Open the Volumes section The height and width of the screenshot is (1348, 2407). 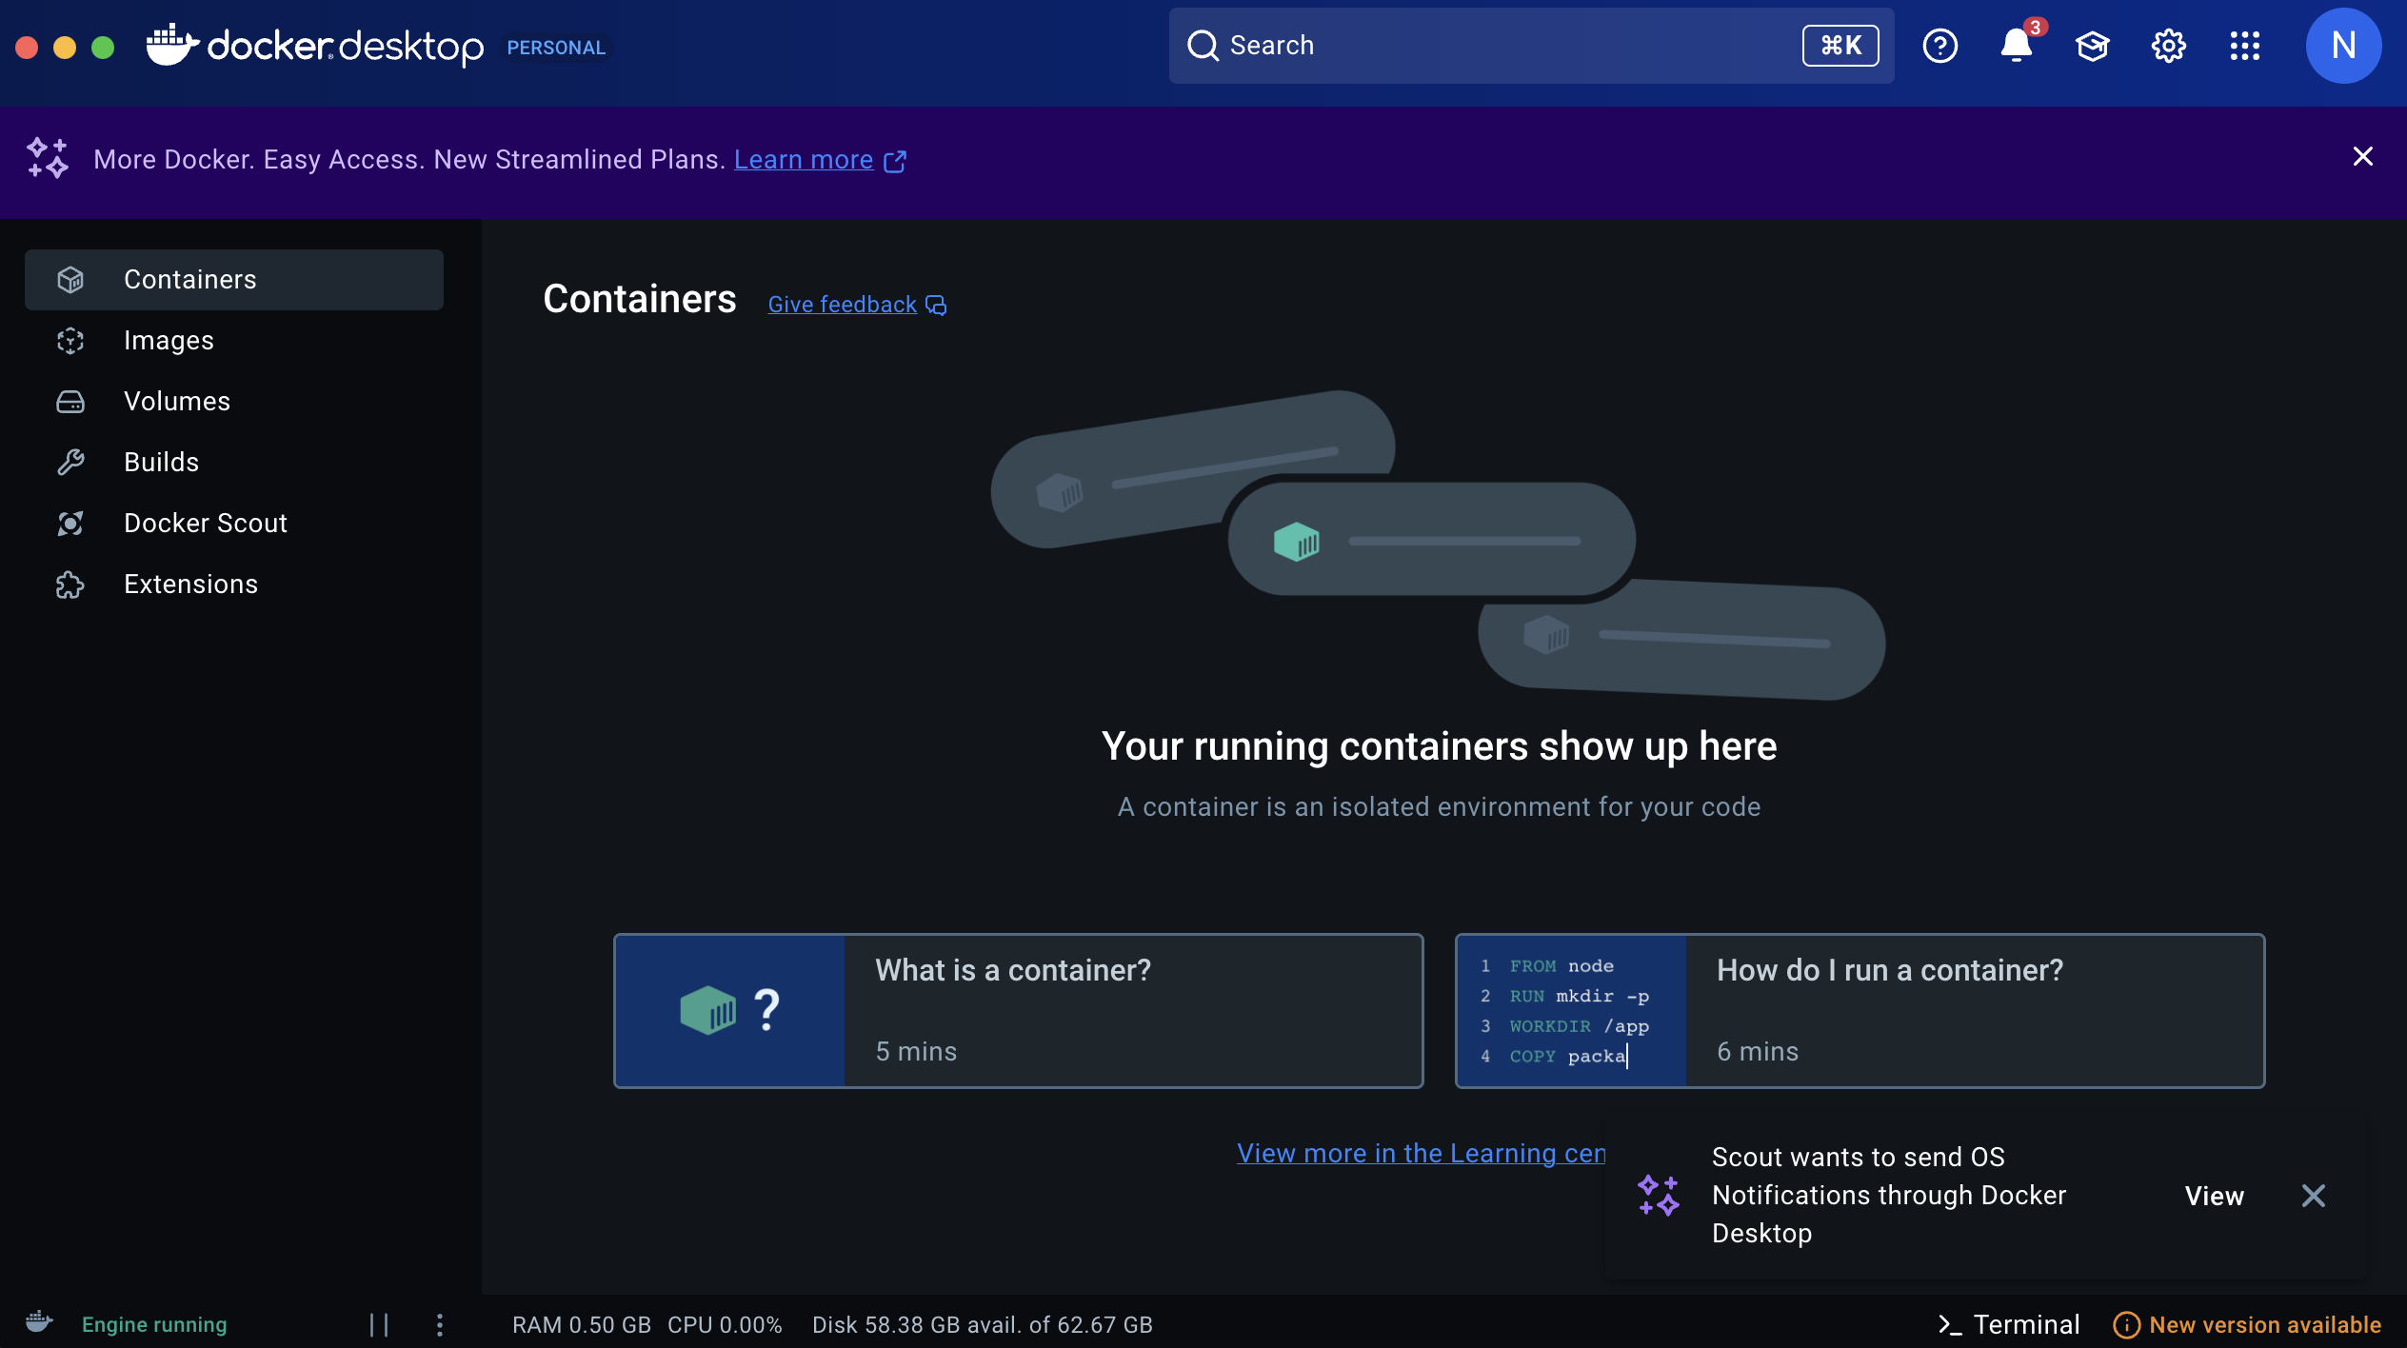coord(177,402)
